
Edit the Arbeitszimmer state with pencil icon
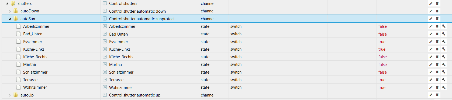tap(431, 26)
